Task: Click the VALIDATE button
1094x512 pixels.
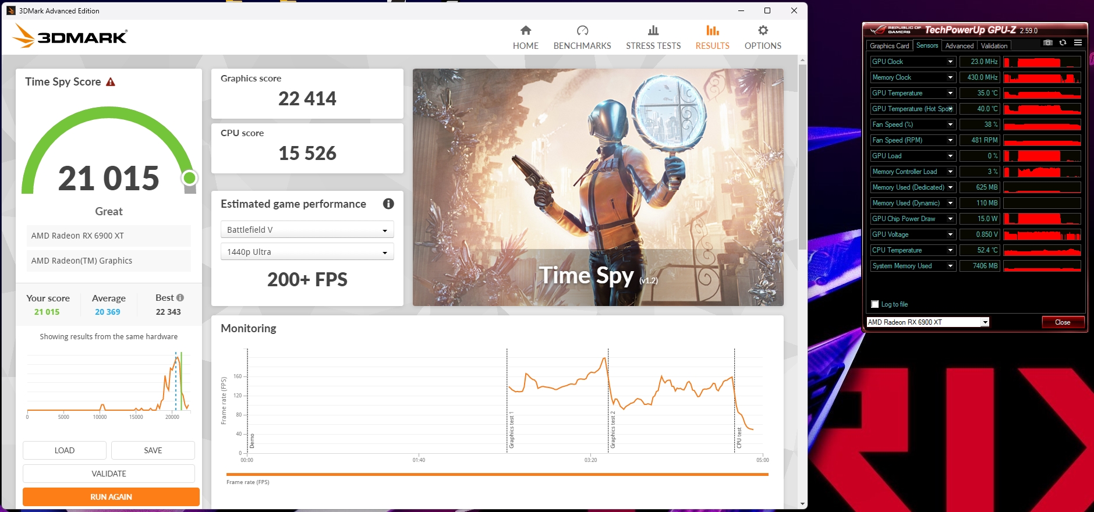Action: tap(109, 474)
